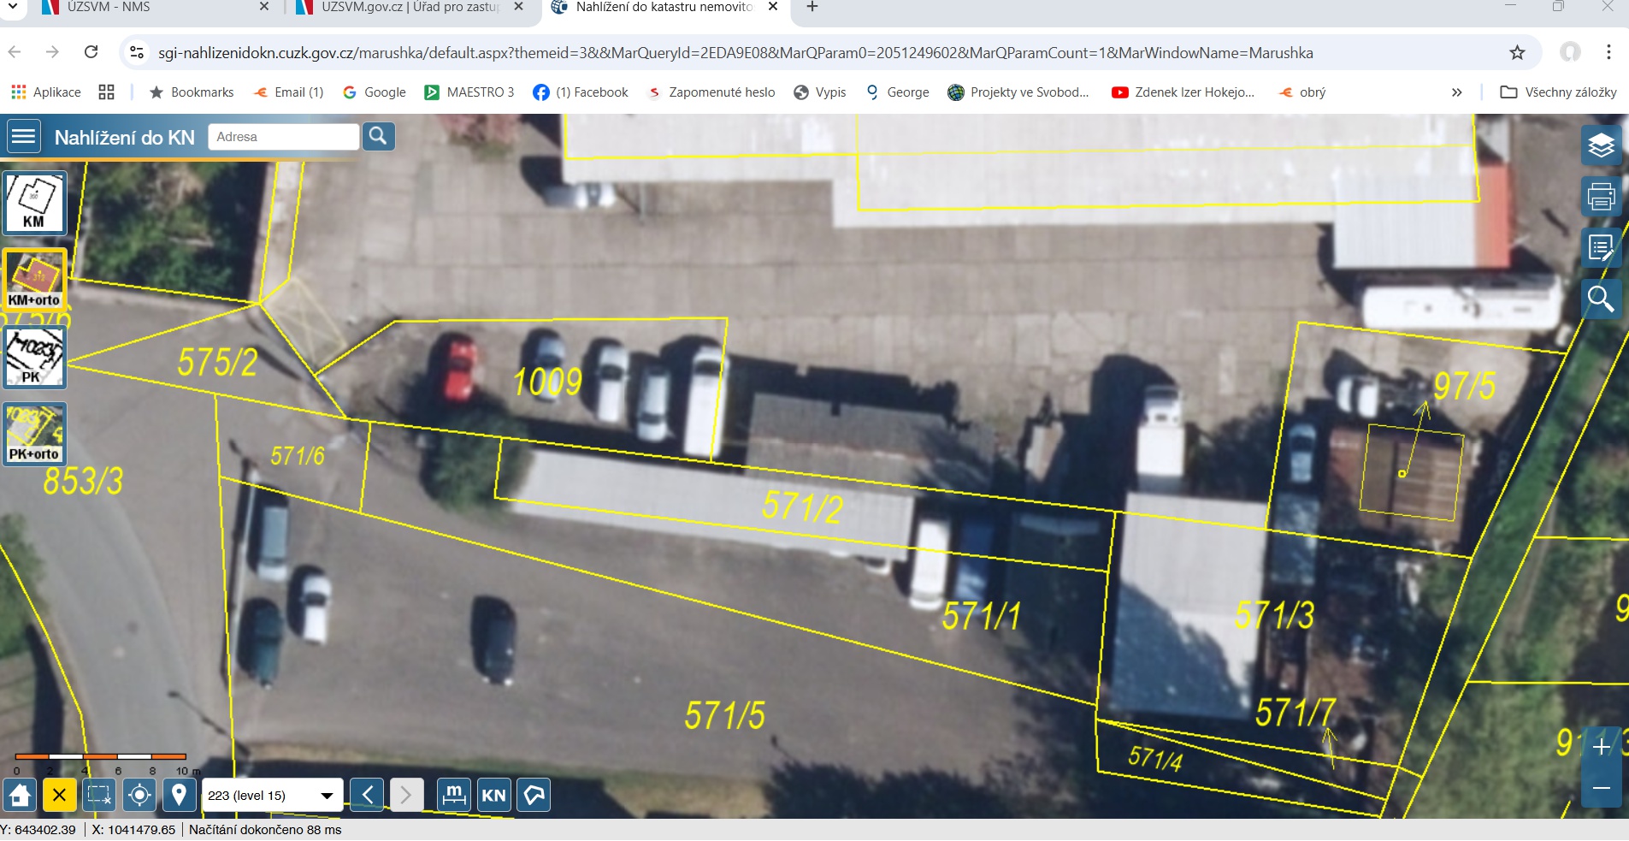Click the home extent icon
The height and width of the screenshot is (841, 1629).
tap(21, 796)
